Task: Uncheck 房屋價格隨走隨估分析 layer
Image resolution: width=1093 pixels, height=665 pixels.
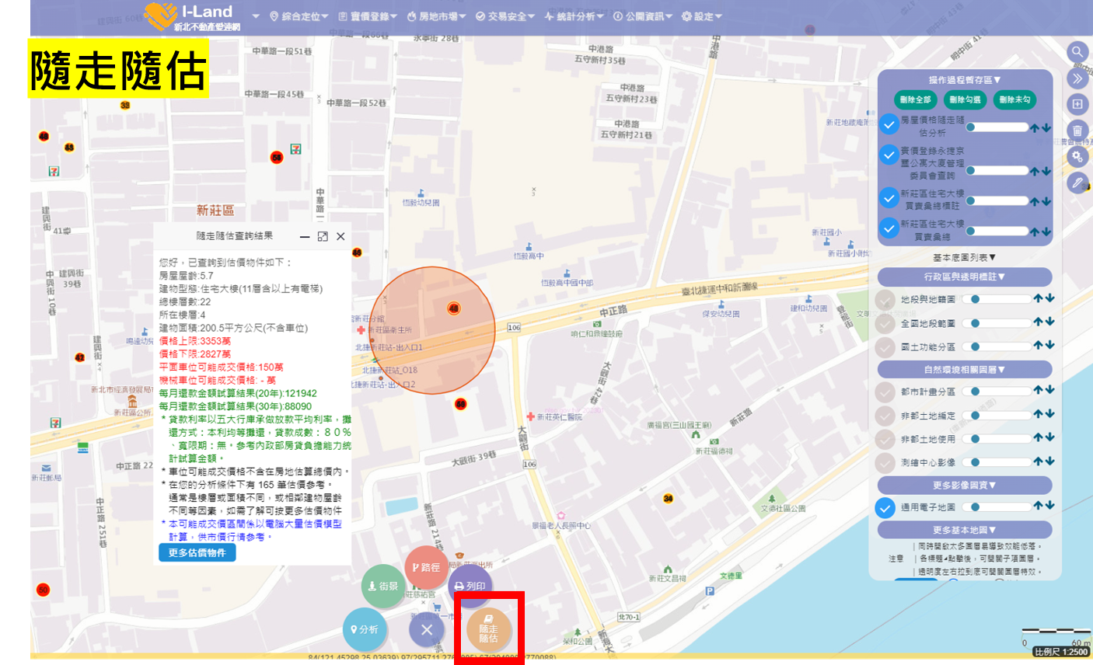Action: 889,124
